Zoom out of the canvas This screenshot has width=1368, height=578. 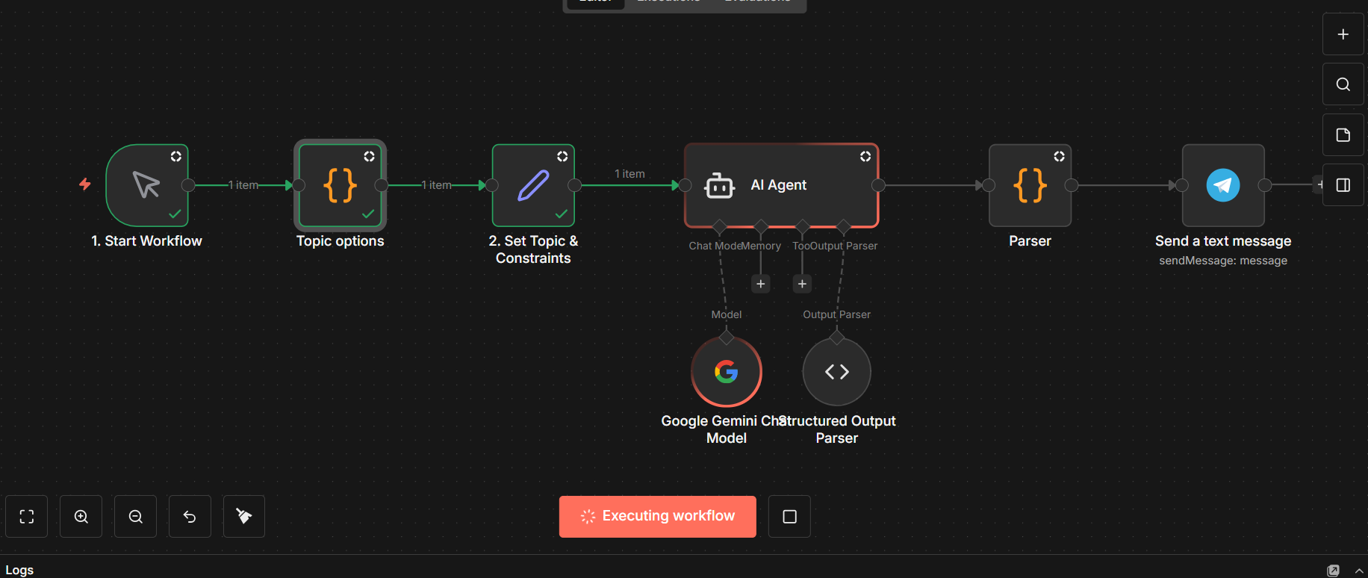pos(136,517)
